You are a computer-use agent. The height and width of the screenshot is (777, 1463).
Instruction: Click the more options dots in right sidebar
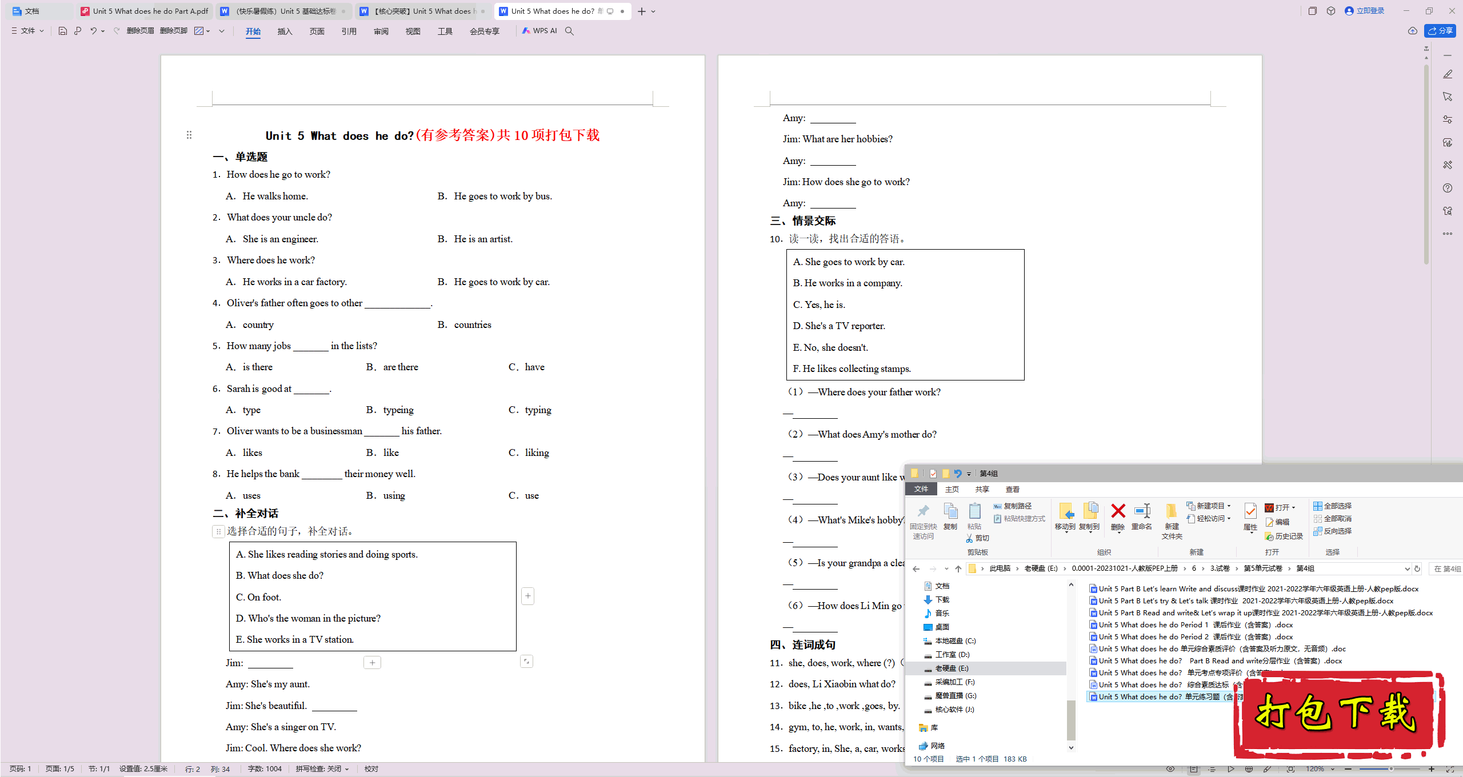[x=1448, y=234]
